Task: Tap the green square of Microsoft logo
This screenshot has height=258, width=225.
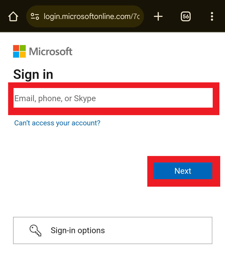Action: coord(23,48)
